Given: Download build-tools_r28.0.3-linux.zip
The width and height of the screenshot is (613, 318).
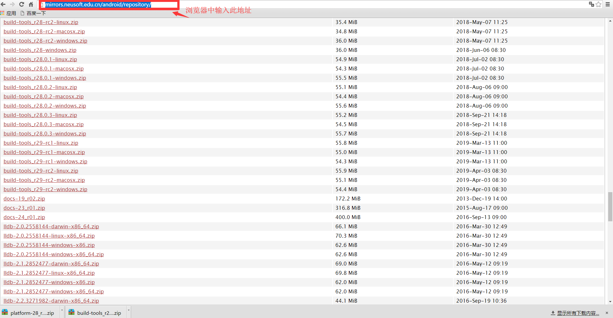Looking at the screenshot, I should pyautogui.click(x=40, y=115).
